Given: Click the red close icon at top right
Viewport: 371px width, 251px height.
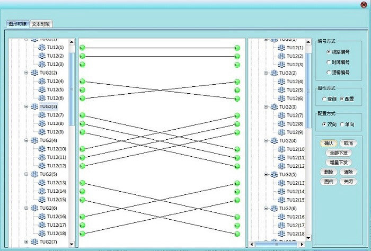Looking at the screenshot, I should [x=363, y=5].
